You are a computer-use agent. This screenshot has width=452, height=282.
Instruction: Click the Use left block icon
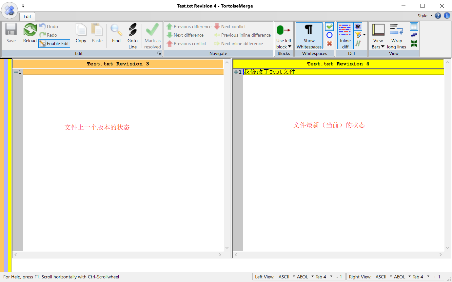[x=284, y=30]
